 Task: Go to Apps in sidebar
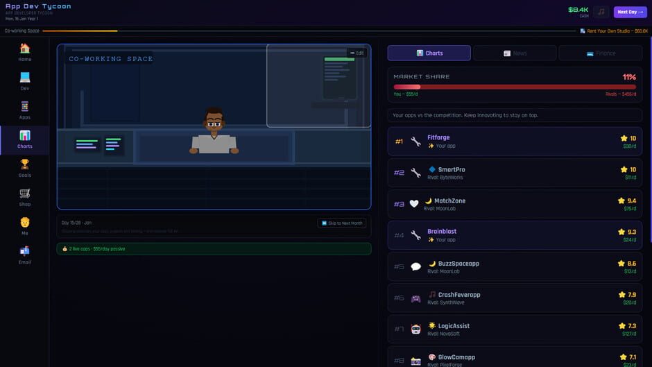coord(24,110)
